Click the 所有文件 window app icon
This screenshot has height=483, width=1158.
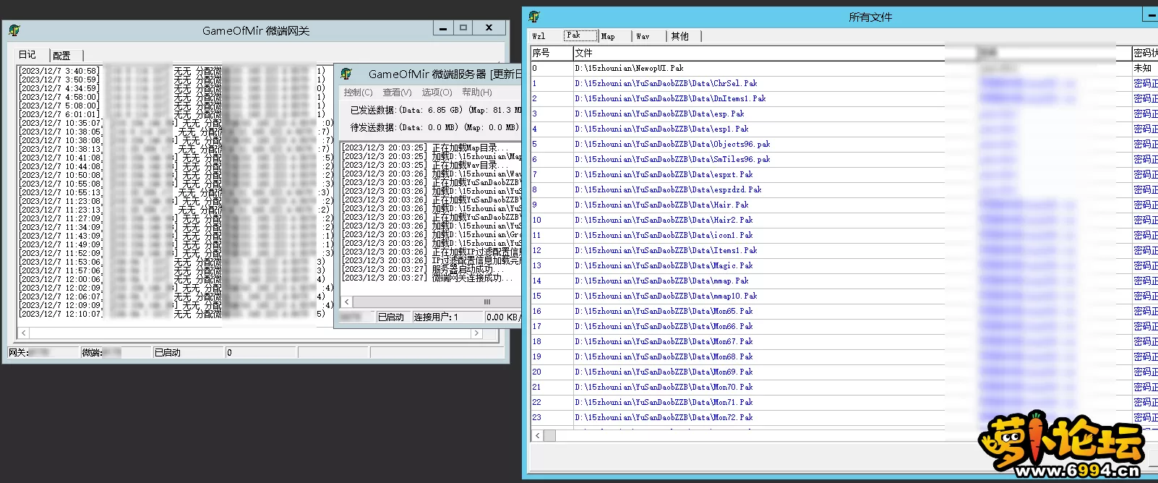[x=534, y=17]
